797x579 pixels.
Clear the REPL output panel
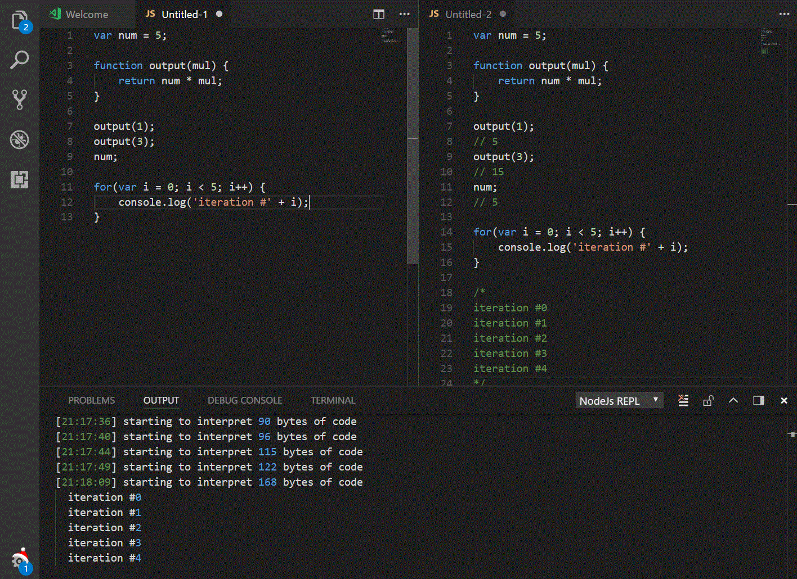click(683, 400)
